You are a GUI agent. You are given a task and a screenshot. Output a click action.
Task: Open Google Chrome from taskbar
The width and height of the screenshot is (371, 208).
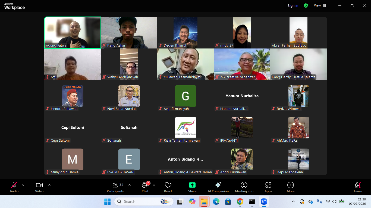click(x=240, y=201)
